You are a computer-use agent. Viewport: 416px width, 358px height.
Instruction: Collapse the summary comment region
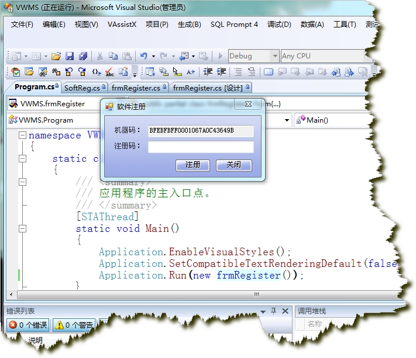pyautogui.click(x=23, y=182)
